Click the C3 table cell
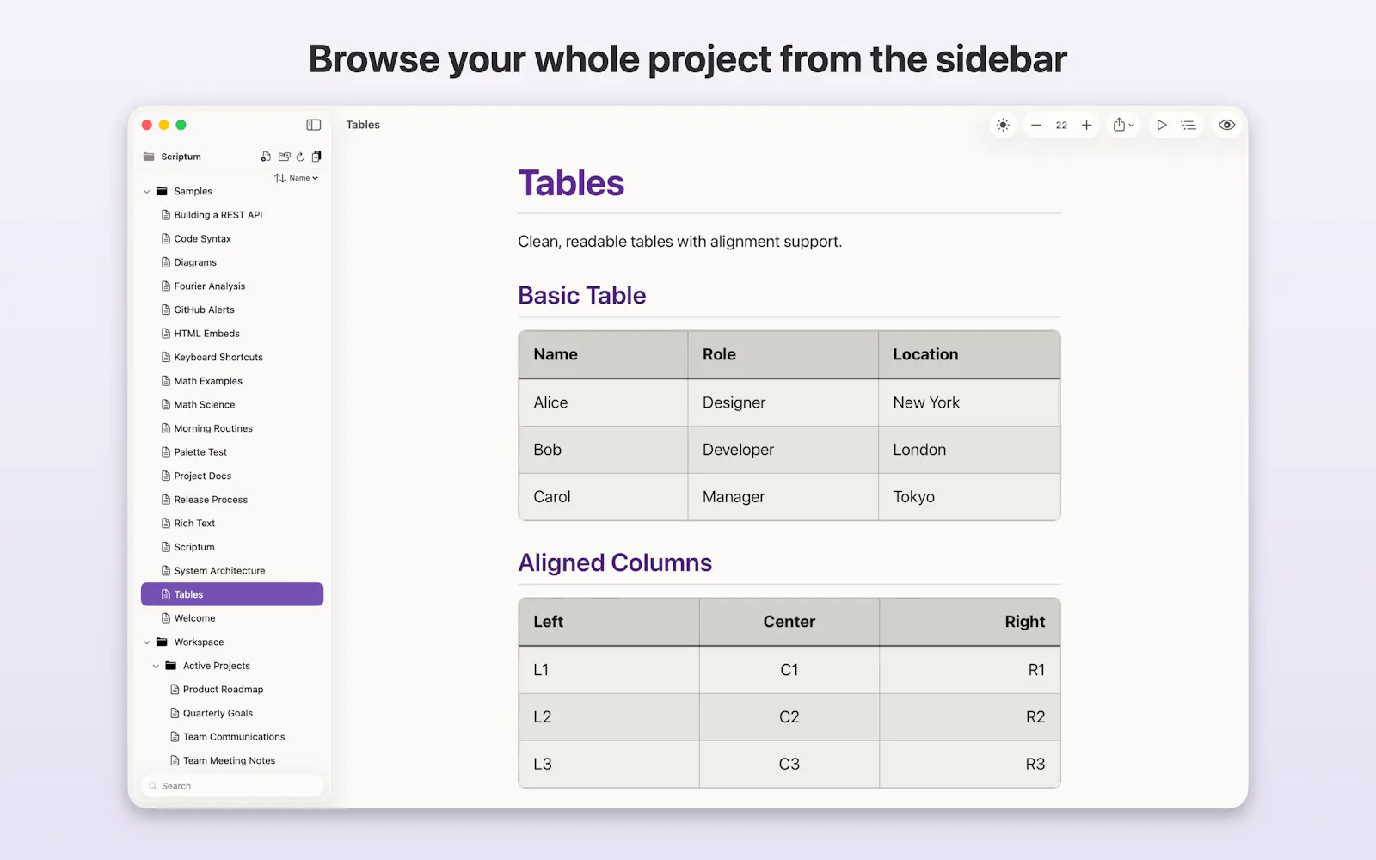The image size is (1376, 860). (789, 765)
